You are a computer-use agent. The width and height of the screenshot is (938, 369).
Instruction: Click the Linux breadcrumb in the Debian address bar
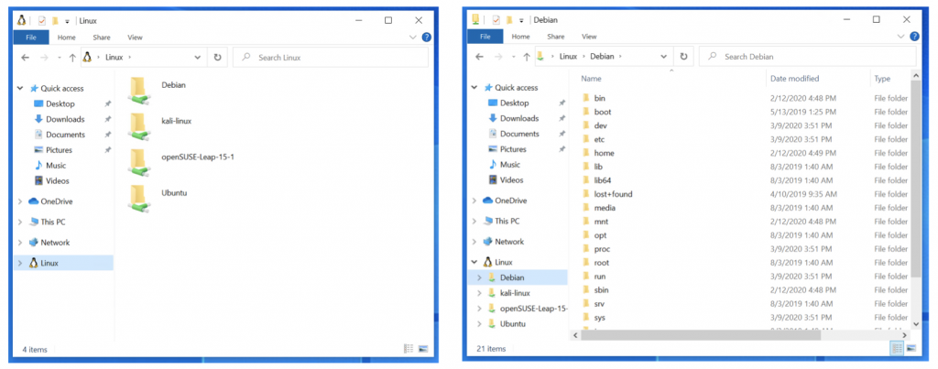(568, 56)
